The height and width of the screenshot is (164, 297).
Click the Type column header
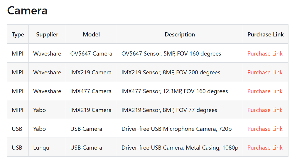coord(18,34)
